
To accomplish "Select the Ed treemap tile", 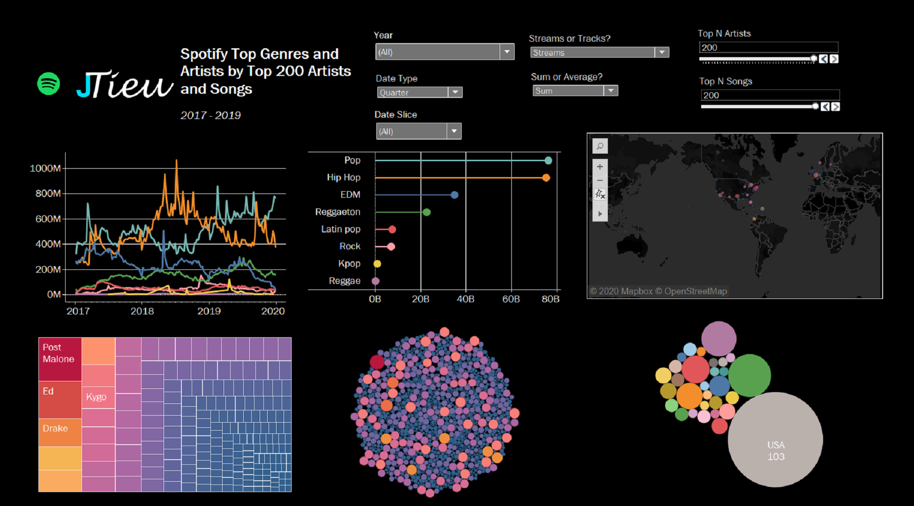I will (x=60, y=400).
